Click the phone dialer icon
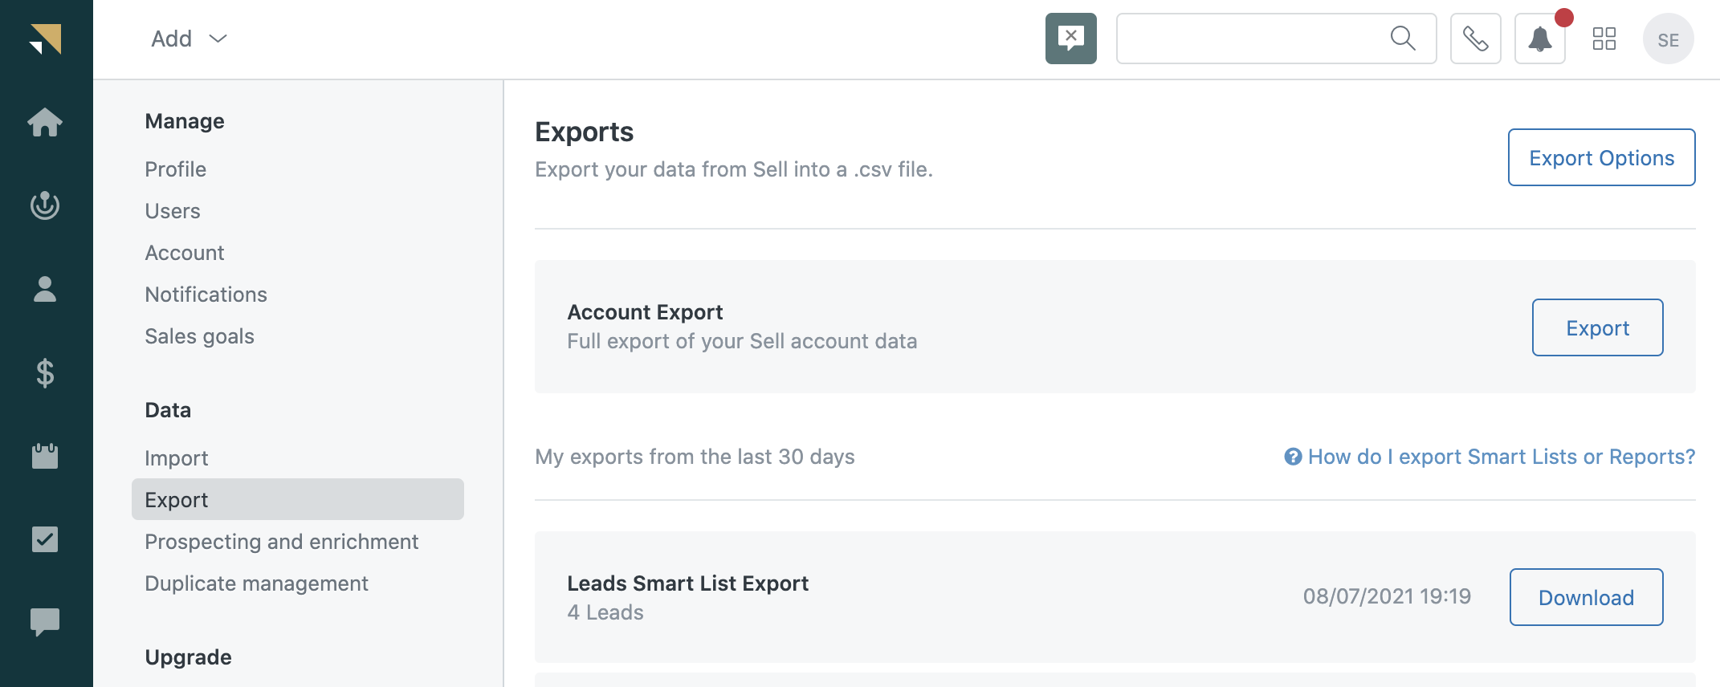This screenshot has height=687, width=1720. point(1475,39)
